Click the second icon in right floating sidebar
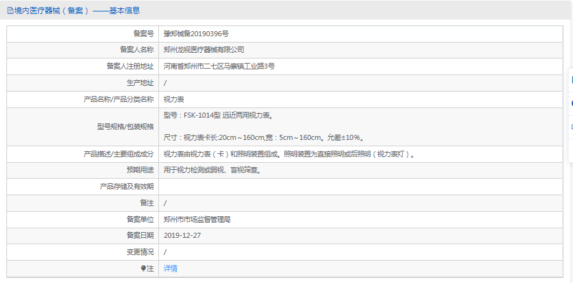 [570, 103]
